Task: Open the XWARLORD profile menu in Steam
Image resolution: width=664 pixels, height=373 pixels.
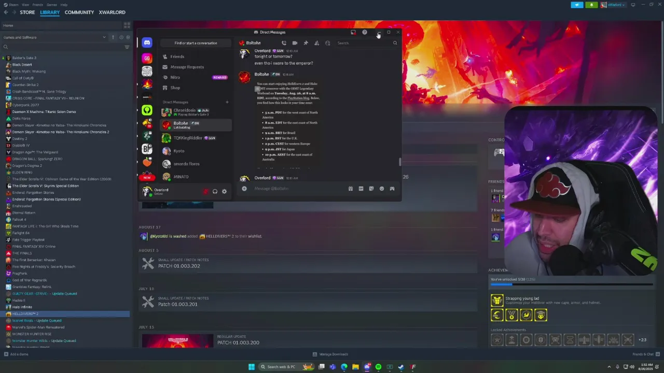Action: [112, 12]
